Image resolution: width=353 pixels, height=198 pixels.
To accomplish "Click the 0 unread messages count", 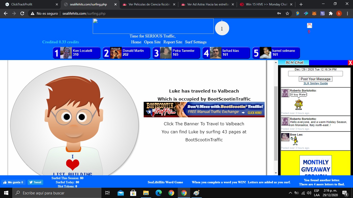I will point(309,32).
